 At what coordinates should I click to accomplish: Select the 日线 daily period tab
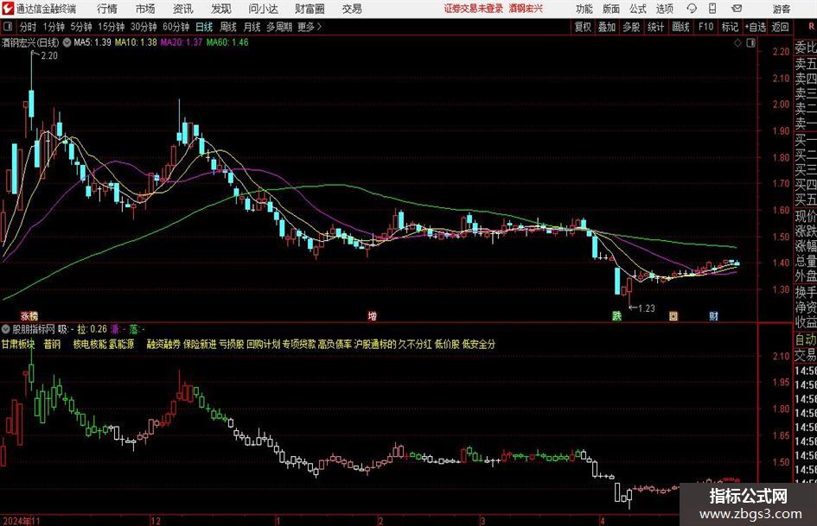coord(204,27)
